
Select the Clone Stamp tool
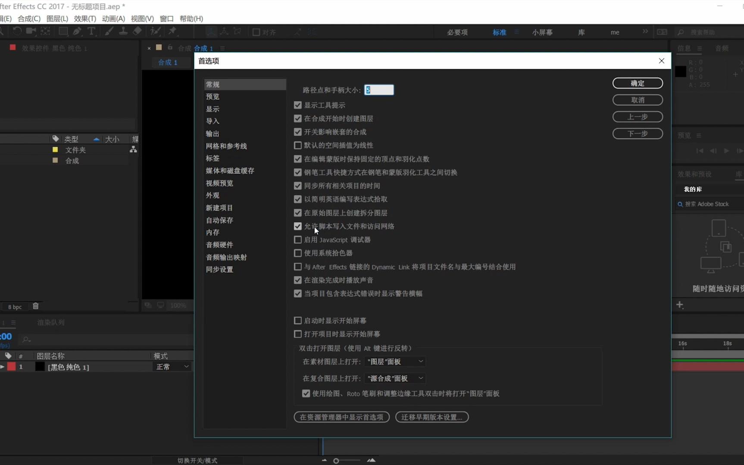pos(123,31)
